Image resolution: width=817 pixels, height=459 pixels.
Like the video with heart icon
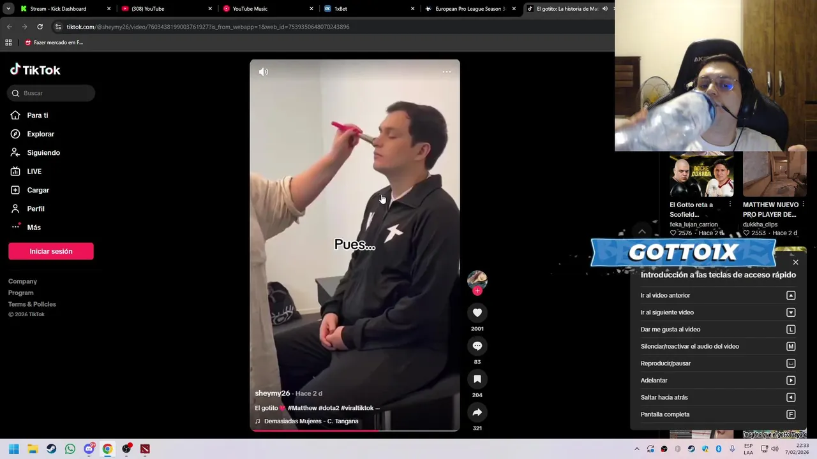(x=477, y=312)
